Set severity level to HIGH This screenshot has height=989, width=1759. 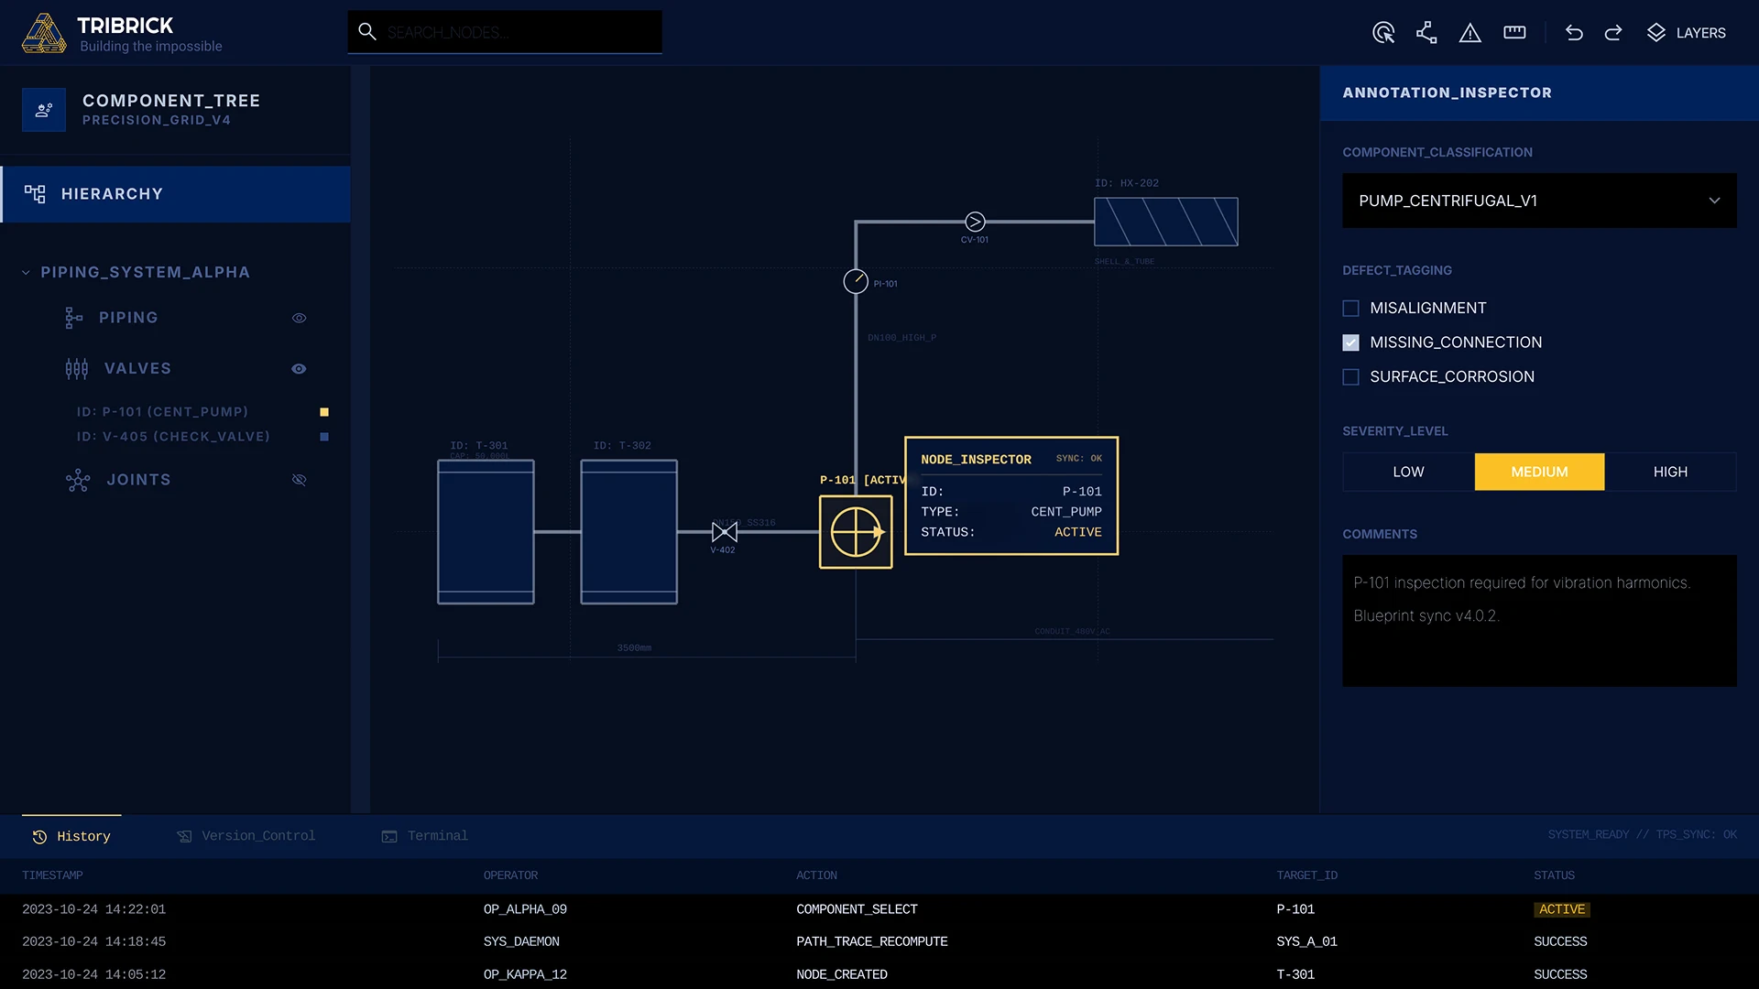[x=1669, y=472]
